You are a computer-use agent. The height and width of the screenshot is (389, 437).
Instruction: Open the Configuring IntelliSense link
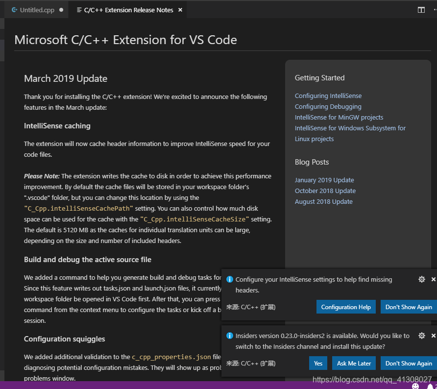click(x=328, y=96)
